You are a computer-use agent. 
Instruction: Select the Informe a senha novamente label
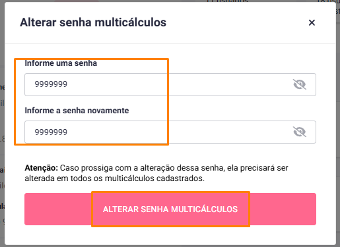[x=77, y=111]
